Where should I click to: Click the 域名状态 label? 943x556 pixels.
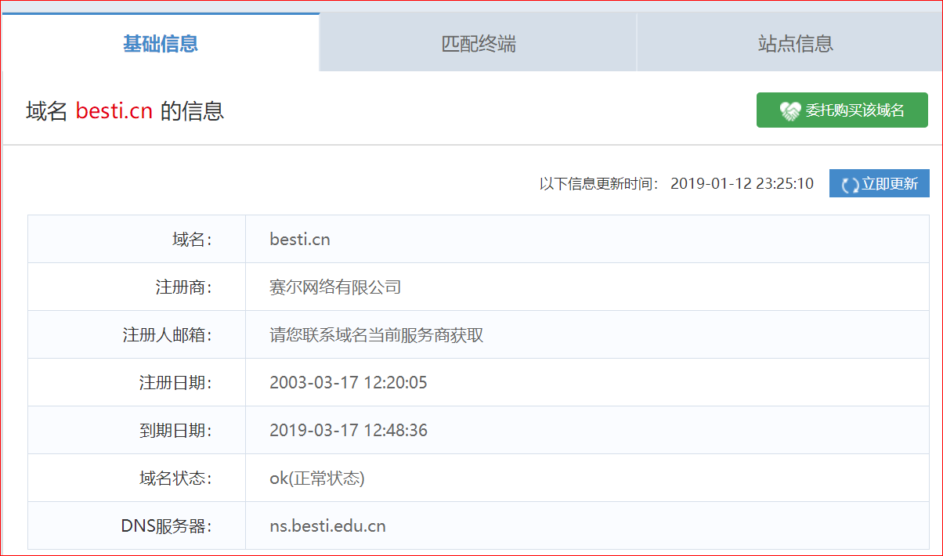175,478
